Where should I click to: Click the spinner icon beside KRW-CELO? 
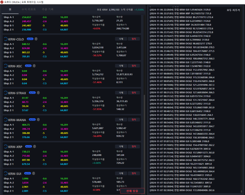click(x=6, y=39)
